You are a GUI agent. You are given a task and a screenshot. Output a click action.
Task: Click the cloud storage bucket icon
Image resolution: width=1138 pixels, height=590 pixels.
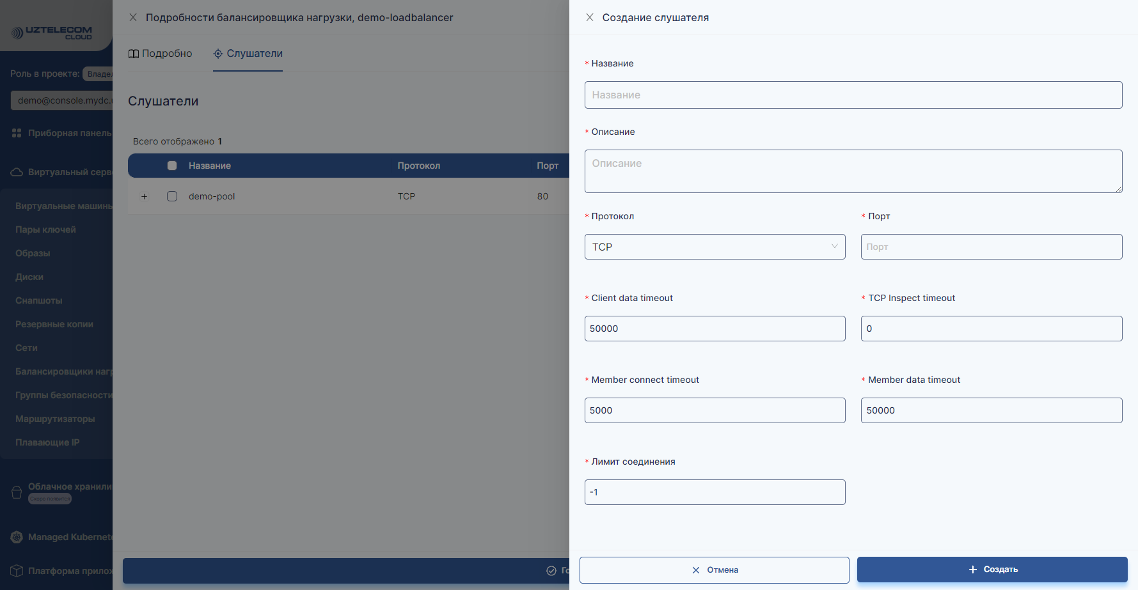[17, 492]
